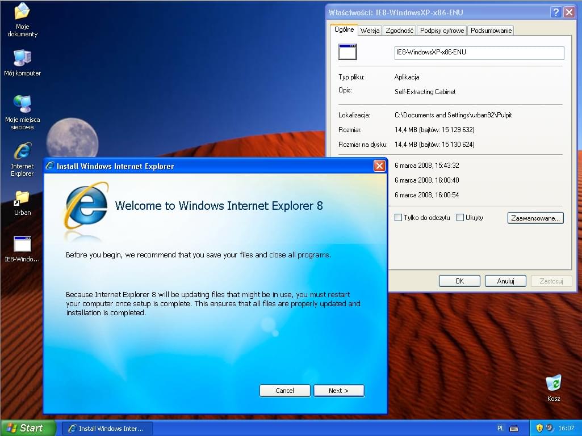Click OK in the properties window
The width and height of the screenshot is (582, 436).
[459, 281]
